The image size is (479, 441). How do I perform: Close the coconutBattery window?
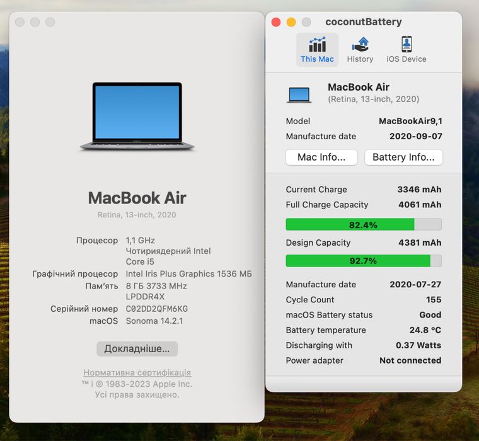[x=276, y=22]
